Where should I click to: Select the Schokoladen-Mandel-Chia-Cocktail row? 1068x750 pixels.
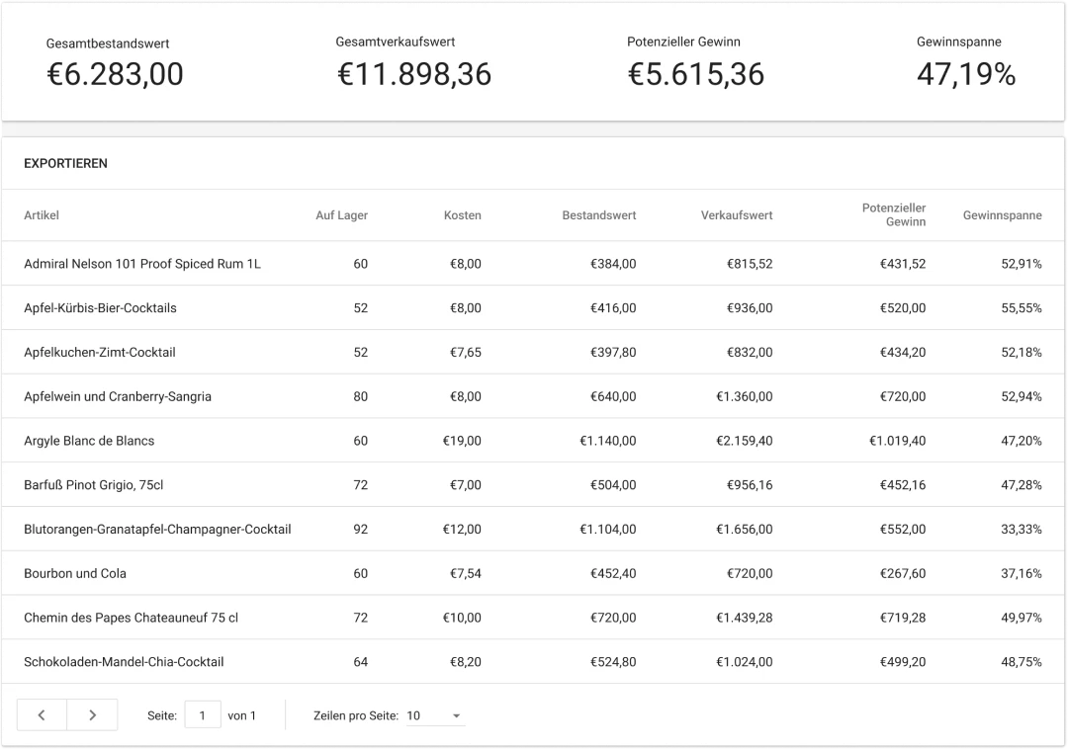[124, 662]
